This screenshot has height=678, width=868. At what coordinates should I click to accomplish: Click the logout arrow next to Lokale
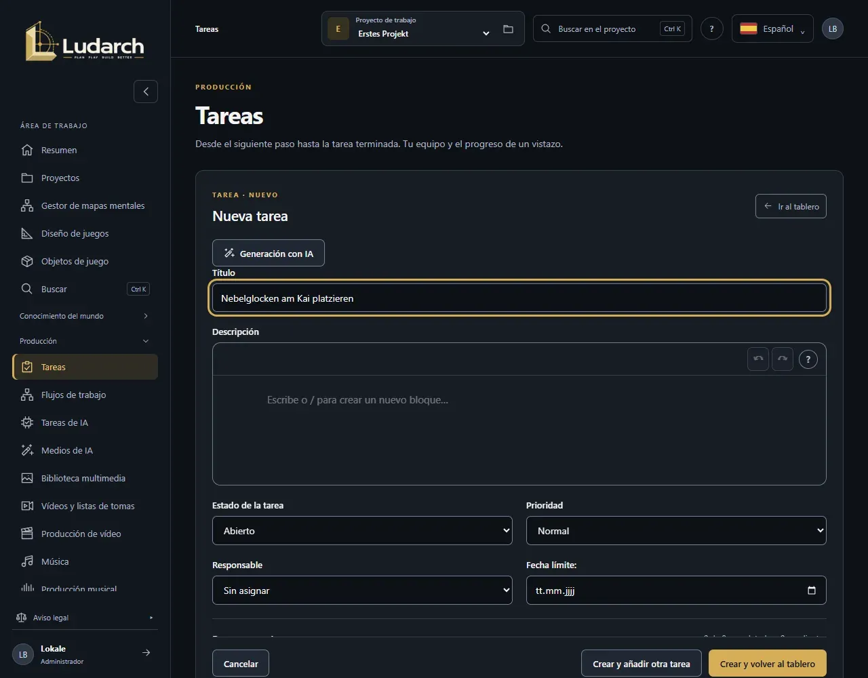point(146,653)
